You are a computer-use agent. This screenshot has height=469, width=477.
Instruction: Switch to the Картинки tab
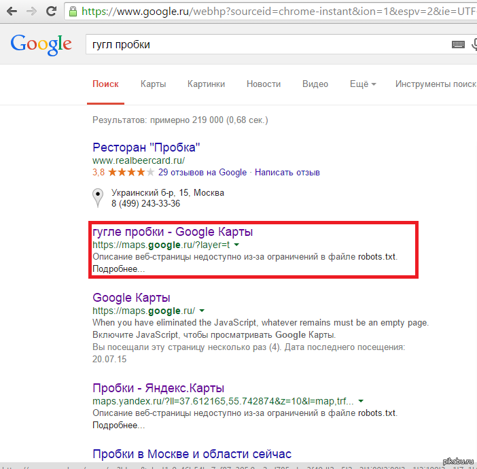(206, 84)
